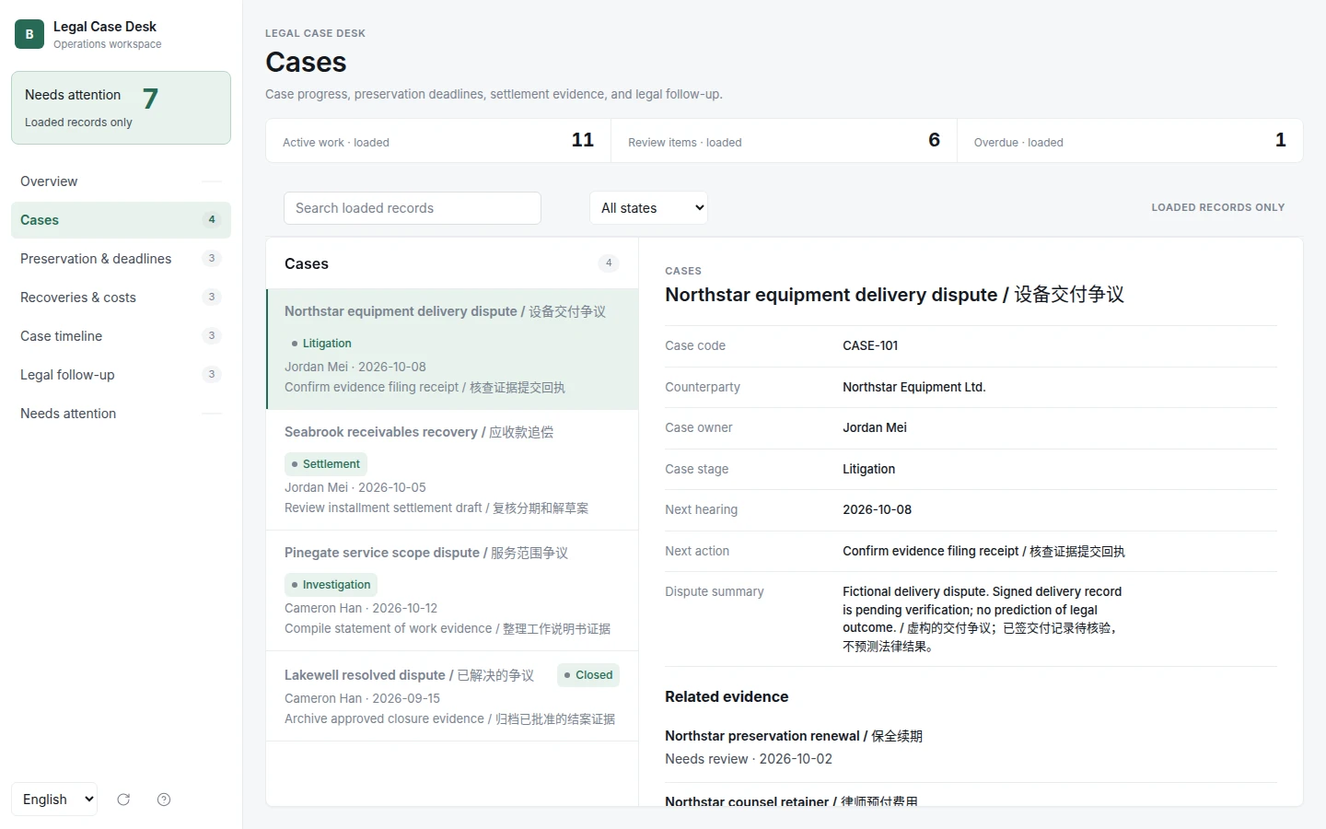Image resolution: width=1326 pixels, height=829 pixels.
Task: Open the English language dropdown
Action: click(54, 800)
